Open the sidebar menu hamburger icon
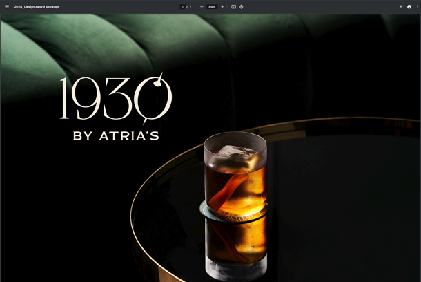The image size is (421, 282). pyautogui.click(x=7, y=7)
